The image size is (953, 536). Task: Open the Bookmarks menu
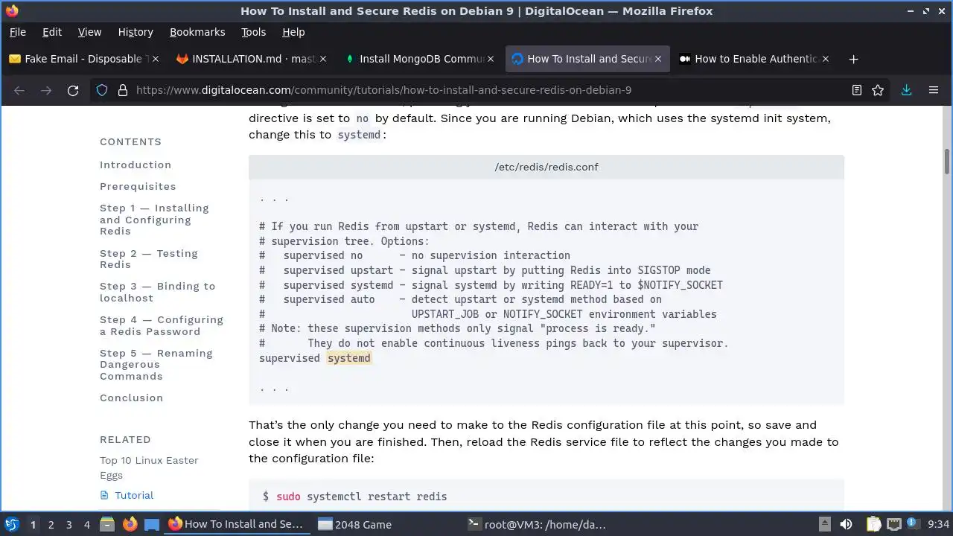[x=197, y=32]
